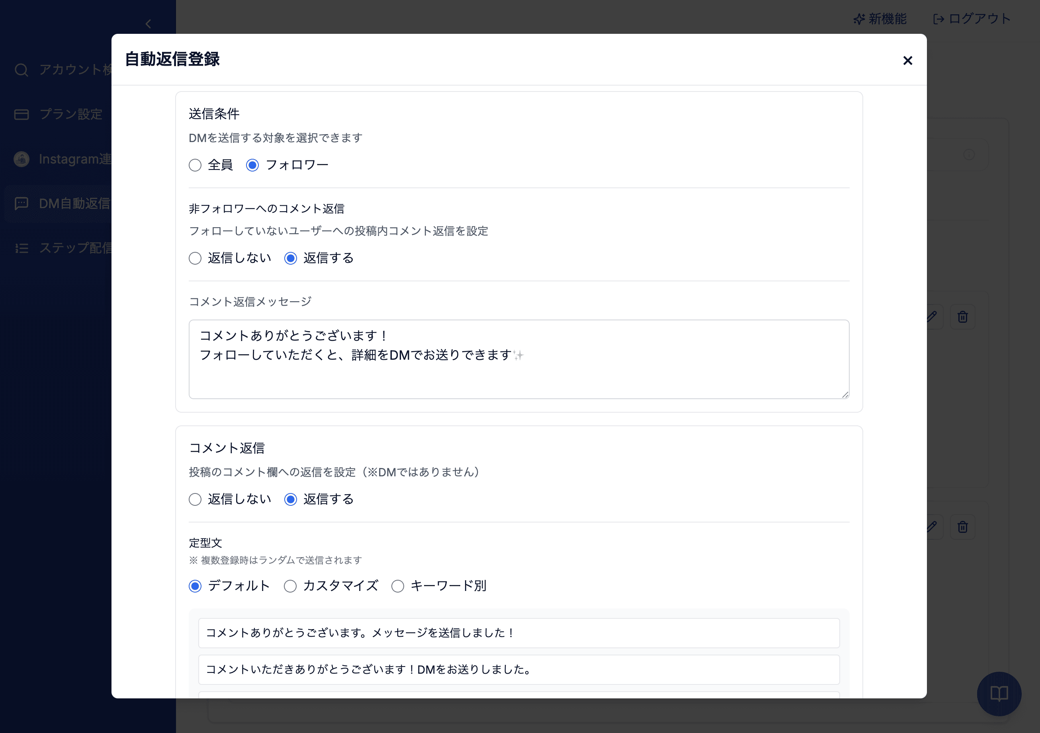Viewport: 1040px width, 733px height.
Task: Click the ログアウト link
Action: [x=972, y=19]
